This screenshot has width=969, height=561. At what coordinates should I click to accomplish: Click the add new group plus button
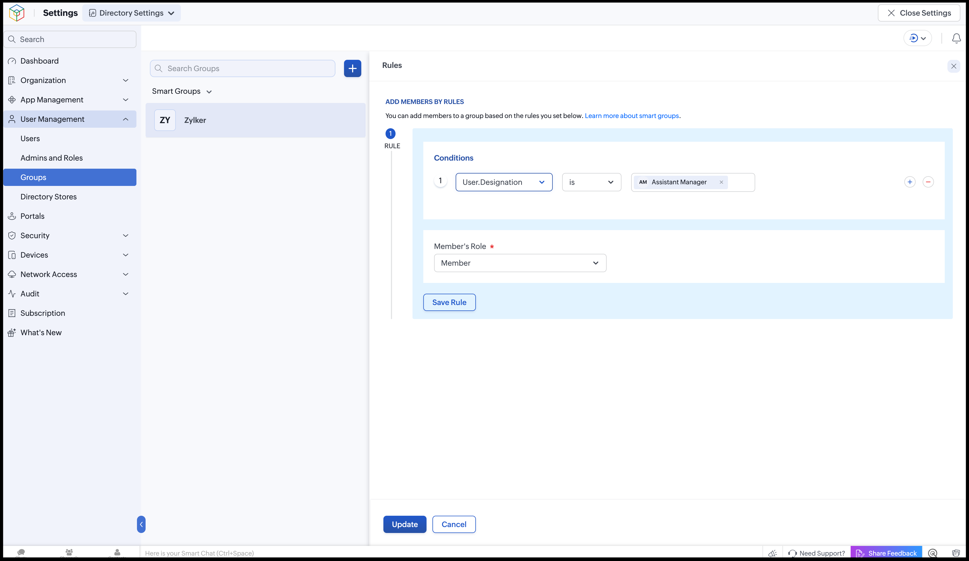pyautogui.click(x=352, y=68)
